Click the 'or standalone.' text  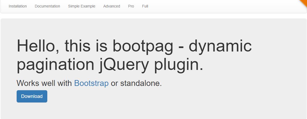136,84
